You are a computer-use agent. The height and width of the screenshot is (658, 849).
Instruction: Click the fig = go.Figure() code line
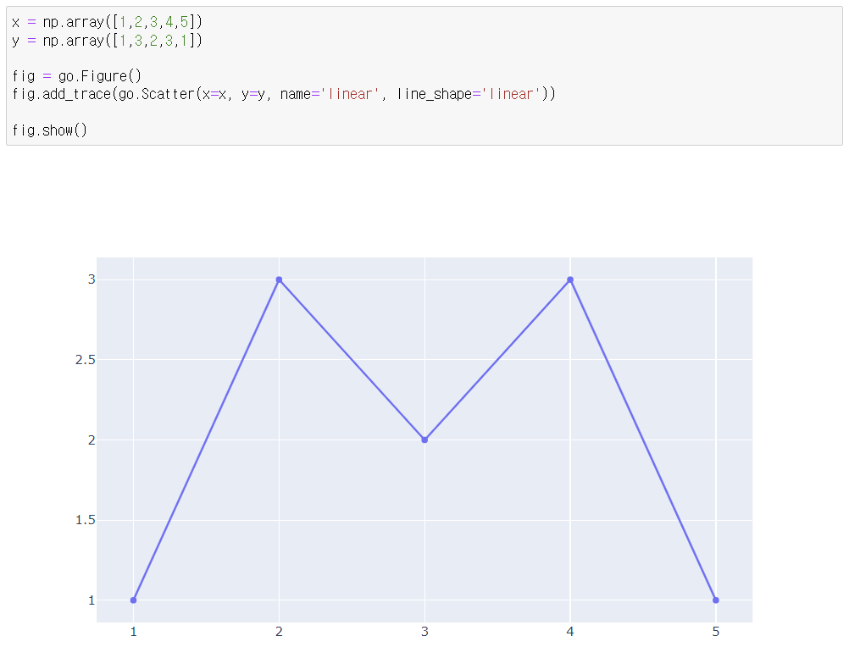[77, 76]
